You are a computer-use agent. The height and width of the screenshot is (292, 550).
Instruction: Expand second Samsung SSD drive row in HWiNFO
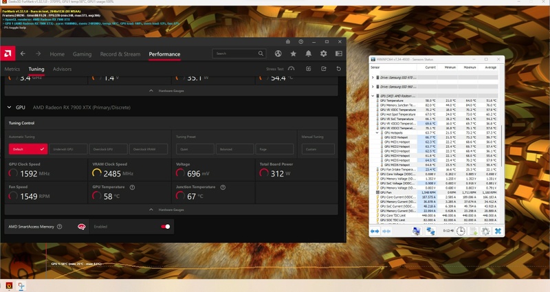click(x=373, y=87)
